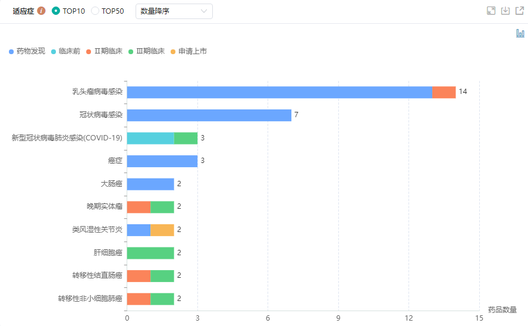Click the dropdown chevron arrow in sort box
The height and width of the screenshot is (326, 528).
coord(204,11)
